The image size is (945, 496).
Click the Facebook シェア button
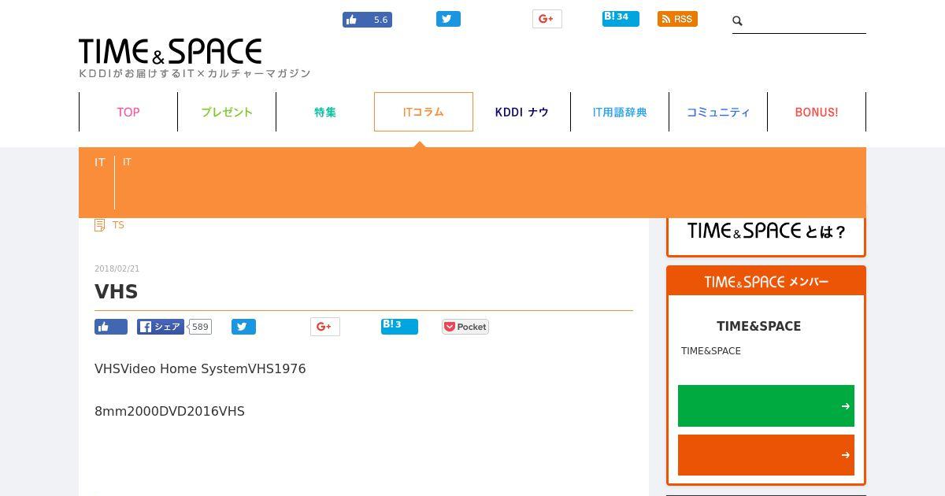pos(161,327)
